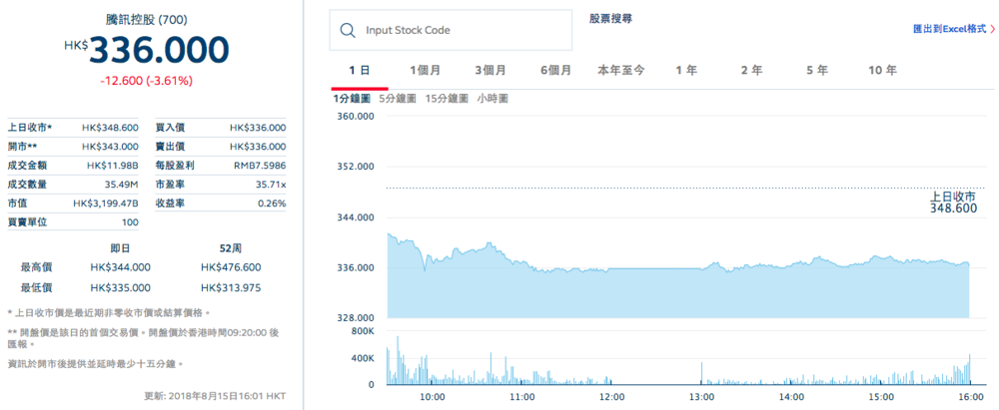Open the 5 年 period tab
The height and width of the screenshot is (410, 999).
click(817, 71)
